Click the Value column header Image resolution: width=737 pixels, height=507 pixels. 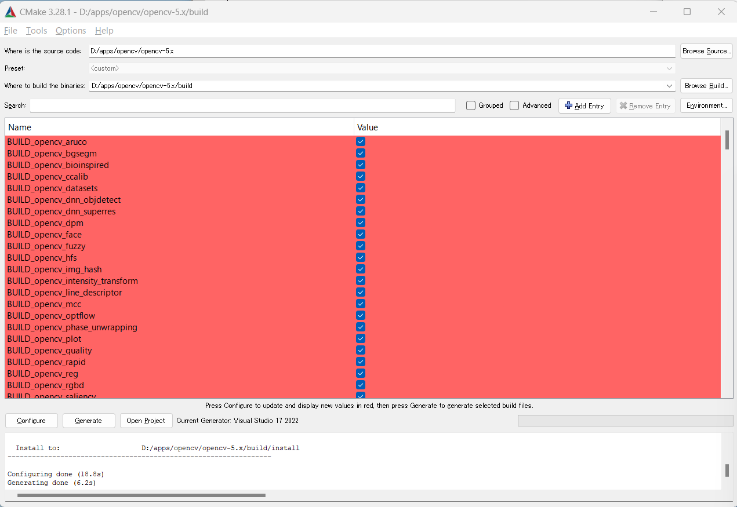pyautogui.click(x=537, y=127)
